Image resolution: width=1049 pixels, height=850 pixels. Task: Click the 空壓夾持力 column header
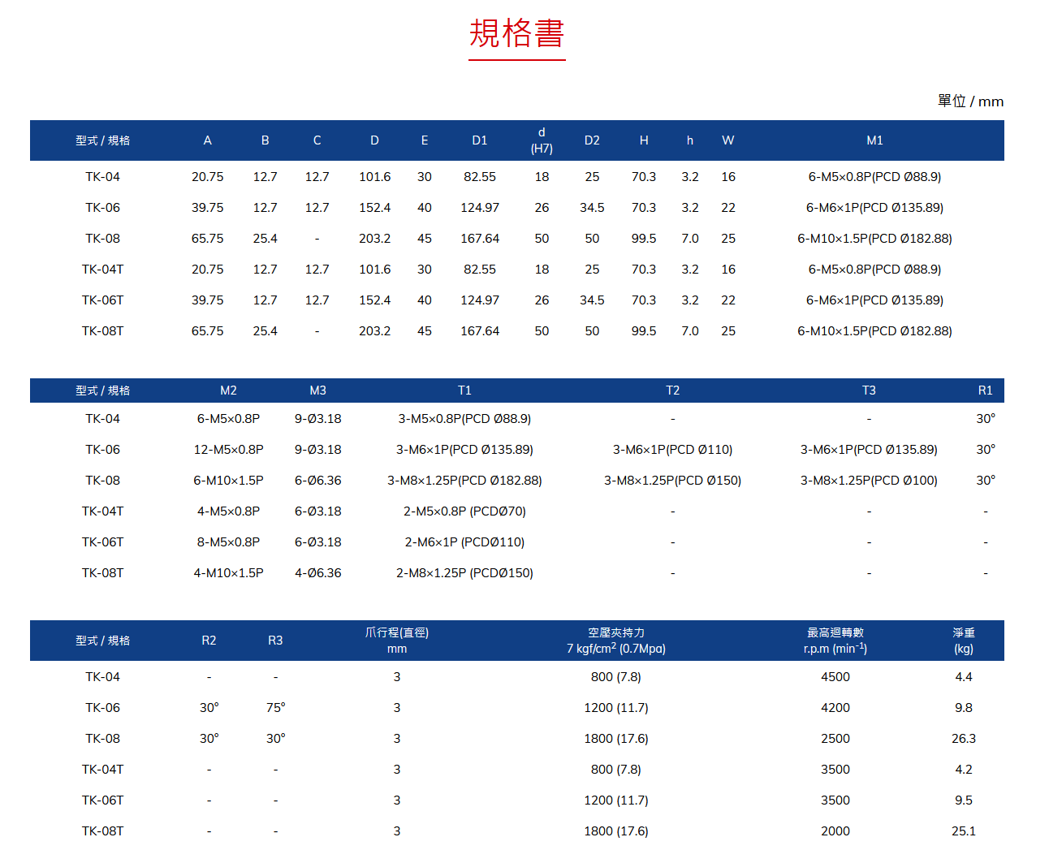click(x=616, y=641)
